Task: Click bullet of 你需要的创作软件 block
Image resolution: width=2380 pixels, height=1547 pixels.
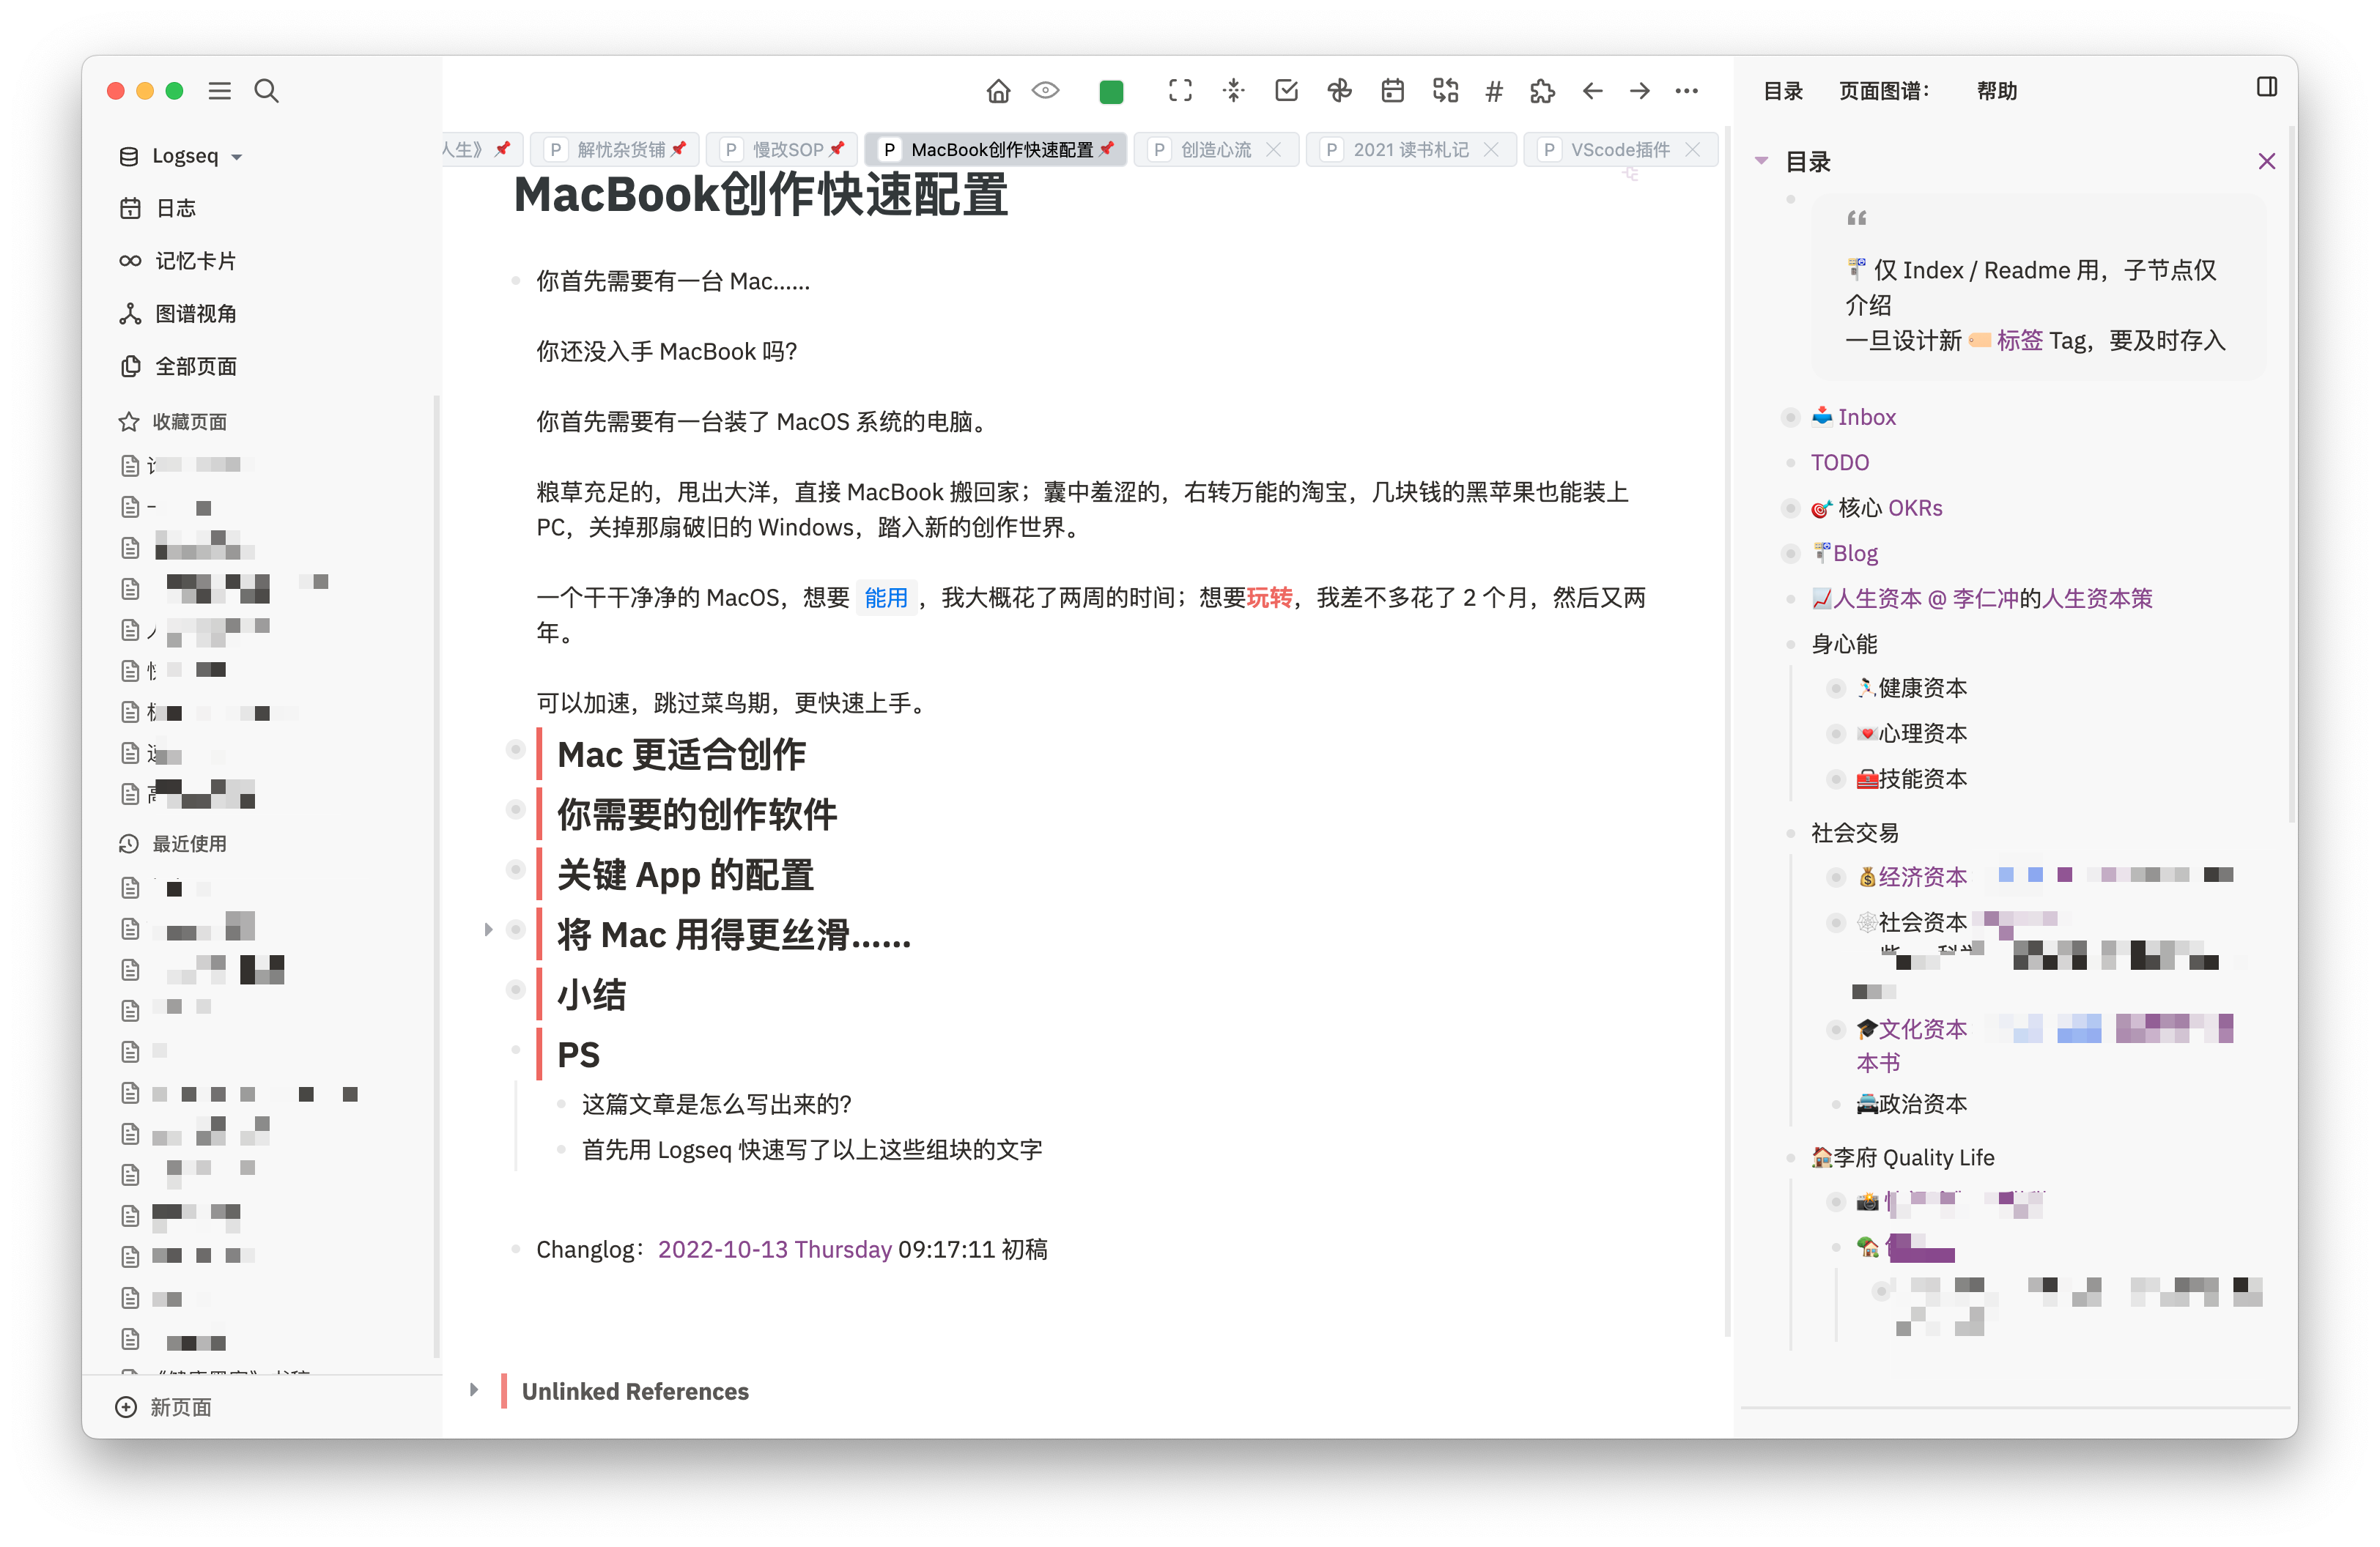Action: (516, 809)
